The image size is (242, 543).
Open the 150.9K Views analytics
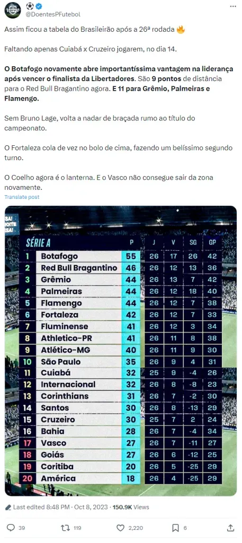pyautogui.click(x=131, y=507)
